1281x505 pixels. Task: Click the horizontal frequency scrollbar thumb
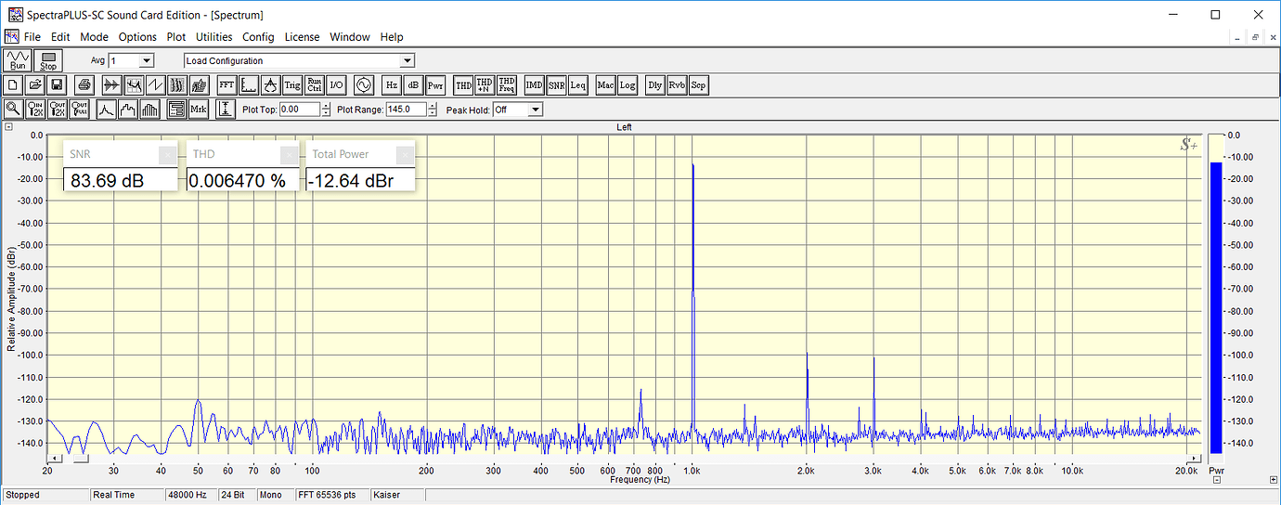(81, 458)
